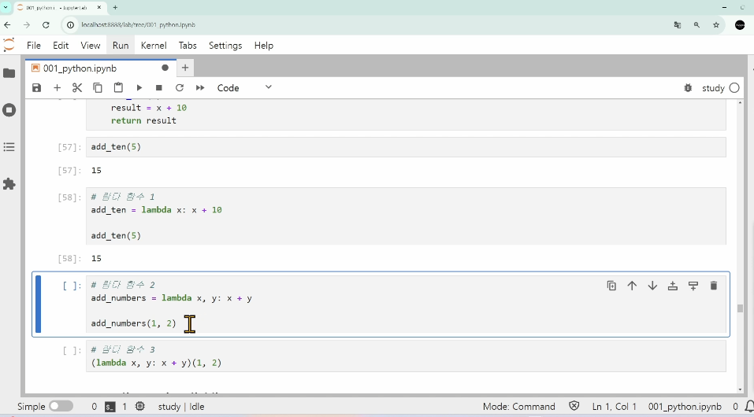Screen dimensions: 754x417
Task: Click the JupyterLab logo icon
Action: click(9, 46)
